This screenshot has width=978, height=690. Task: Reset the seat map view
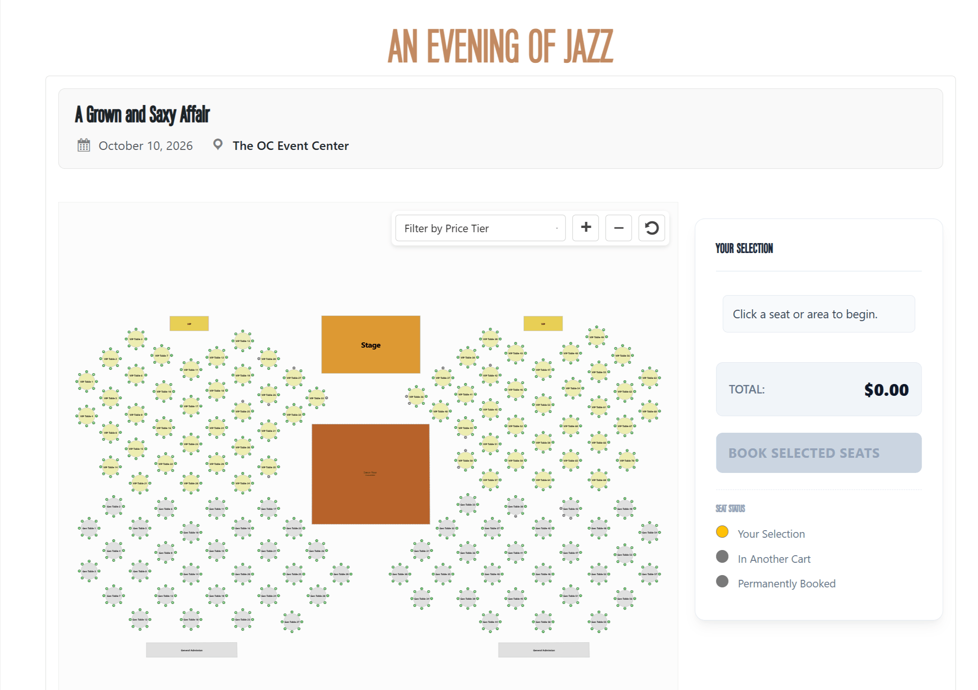[651, 227]
